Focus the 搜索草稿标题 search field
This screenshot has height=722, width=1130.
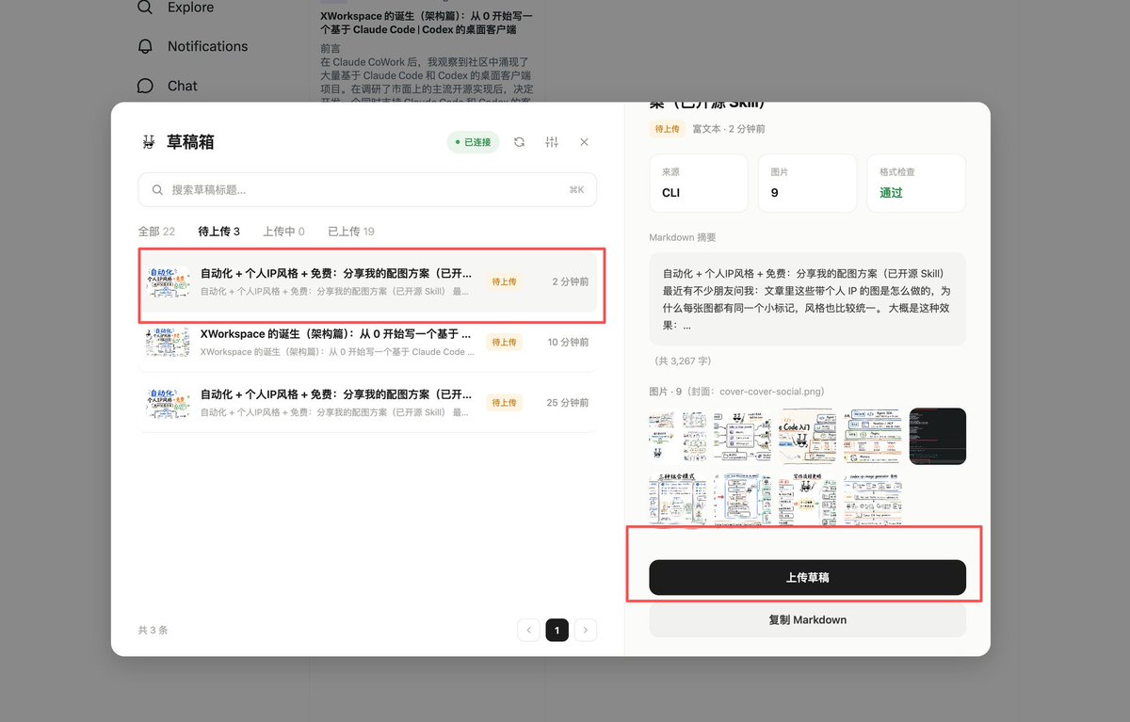(367, 190)
